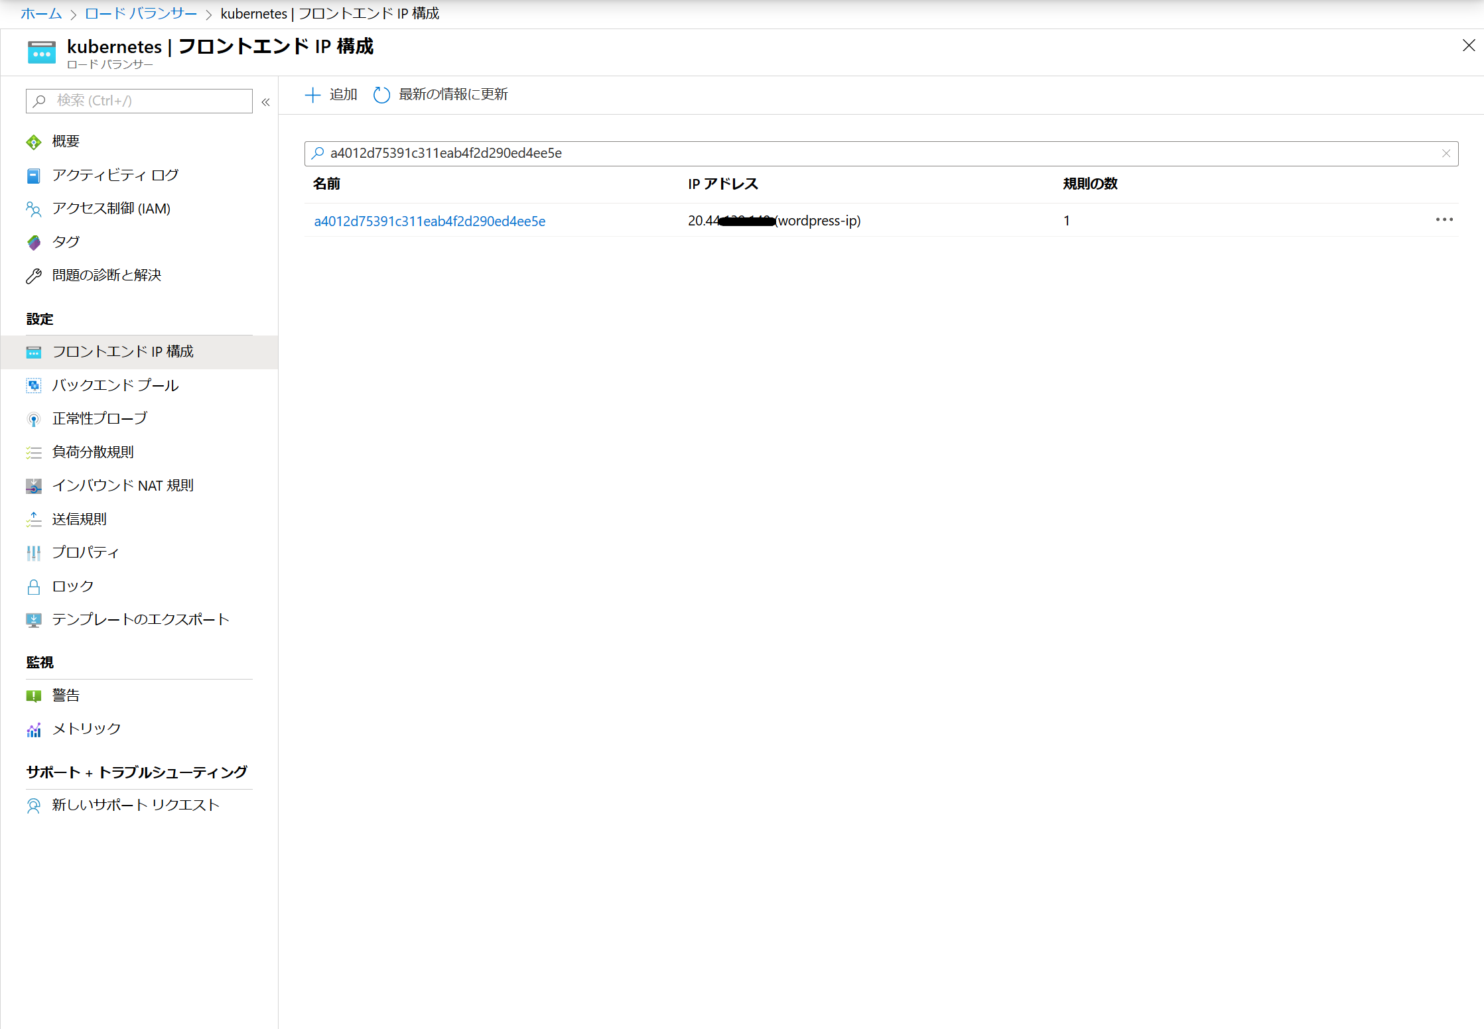The height and width of the screenshot is (1029, 1484).
Task: Click the メトリック chart icon
Action: tap(34, 729)
